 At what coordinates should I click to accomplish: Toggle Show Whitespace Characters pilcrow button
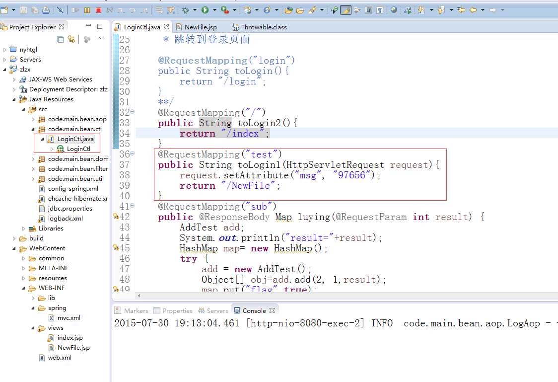click(379, 10)
